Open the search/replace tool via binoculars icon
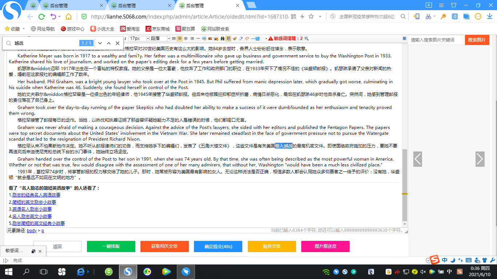This screenshot has width=497, height=279. click(223, 38)
